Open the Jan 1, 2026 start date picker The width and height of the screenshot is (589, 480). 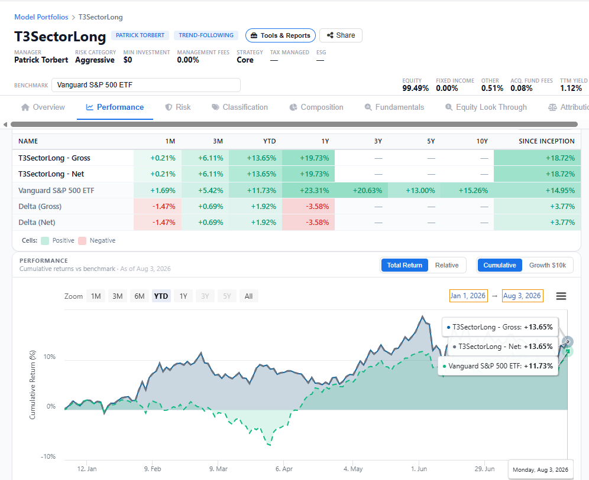pos(468,296)
